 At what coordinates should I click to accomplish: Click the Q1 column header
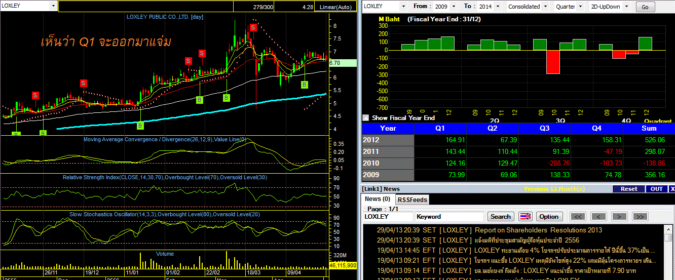[441, 128]
